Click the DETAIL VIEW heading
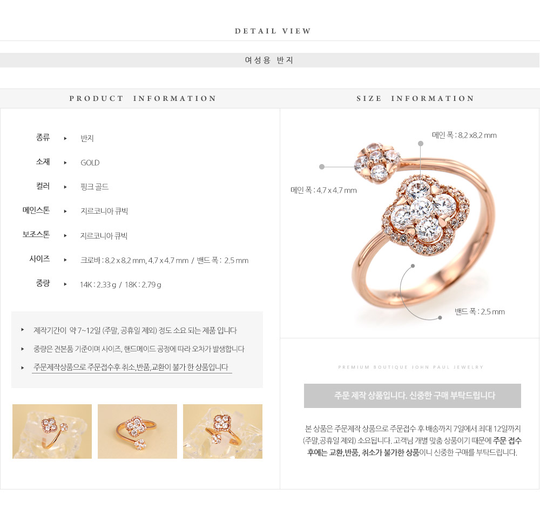 coord(273,31)
